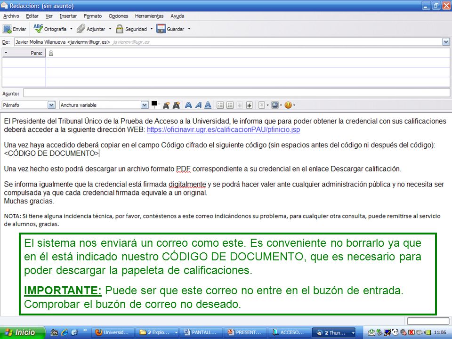This screenshot has height=339, width=452.
Task: Open the Insertar menu
Action: point(68,16)
